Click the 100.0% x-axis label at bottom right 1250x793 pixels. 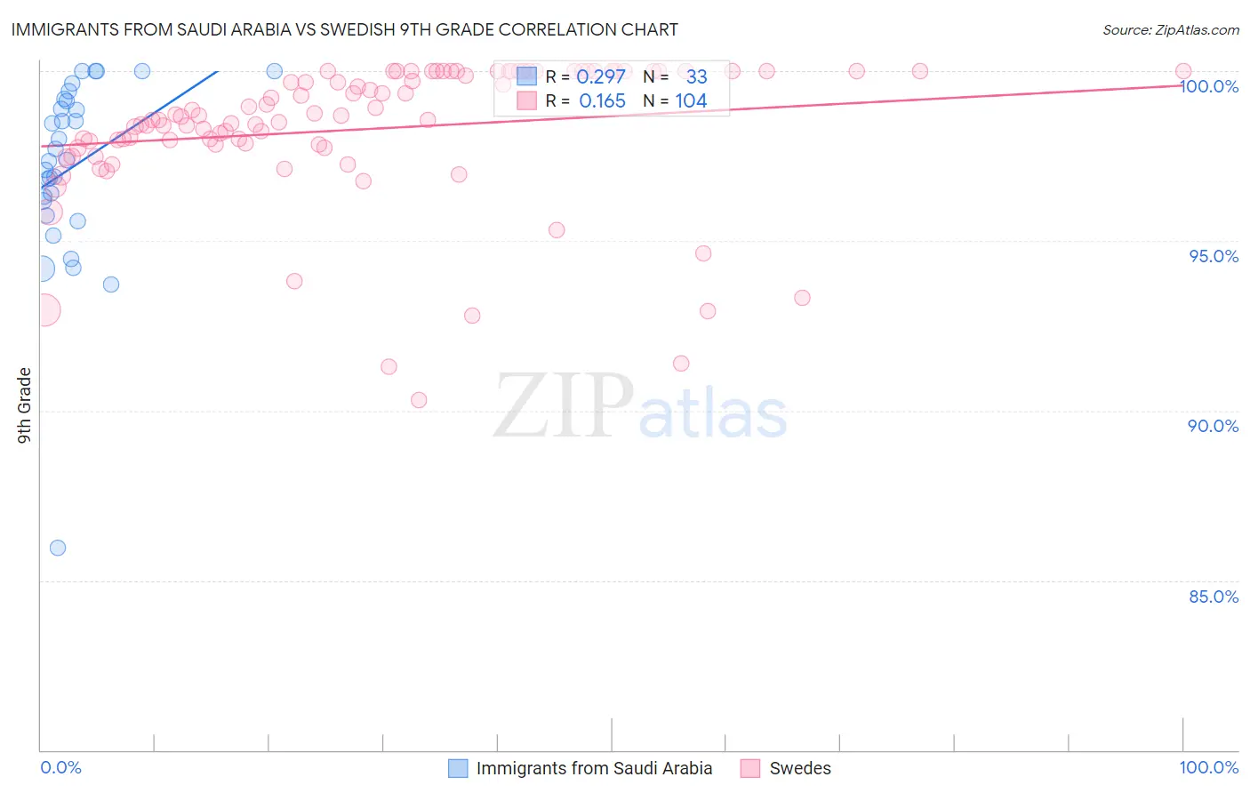point(1209,767)
